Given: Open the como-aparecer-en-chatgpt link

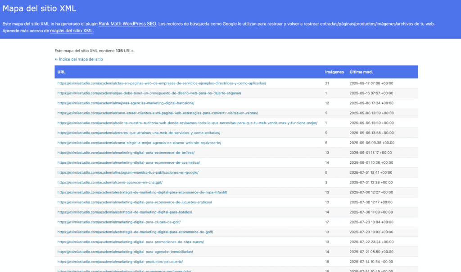Looking at the screenshot, I should pos(110,182).
